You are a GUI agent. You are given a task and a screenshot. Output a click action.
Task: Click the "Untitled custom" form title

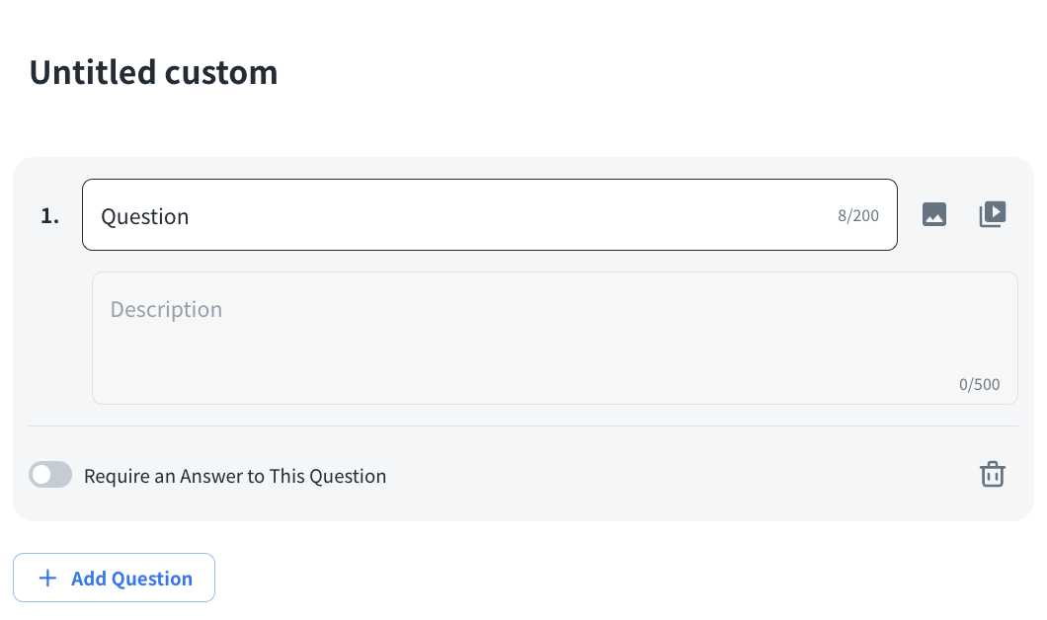click(x=153, y=72)
